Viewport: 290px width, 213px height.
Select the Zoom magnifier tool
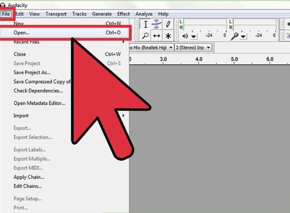click(145, 35)
